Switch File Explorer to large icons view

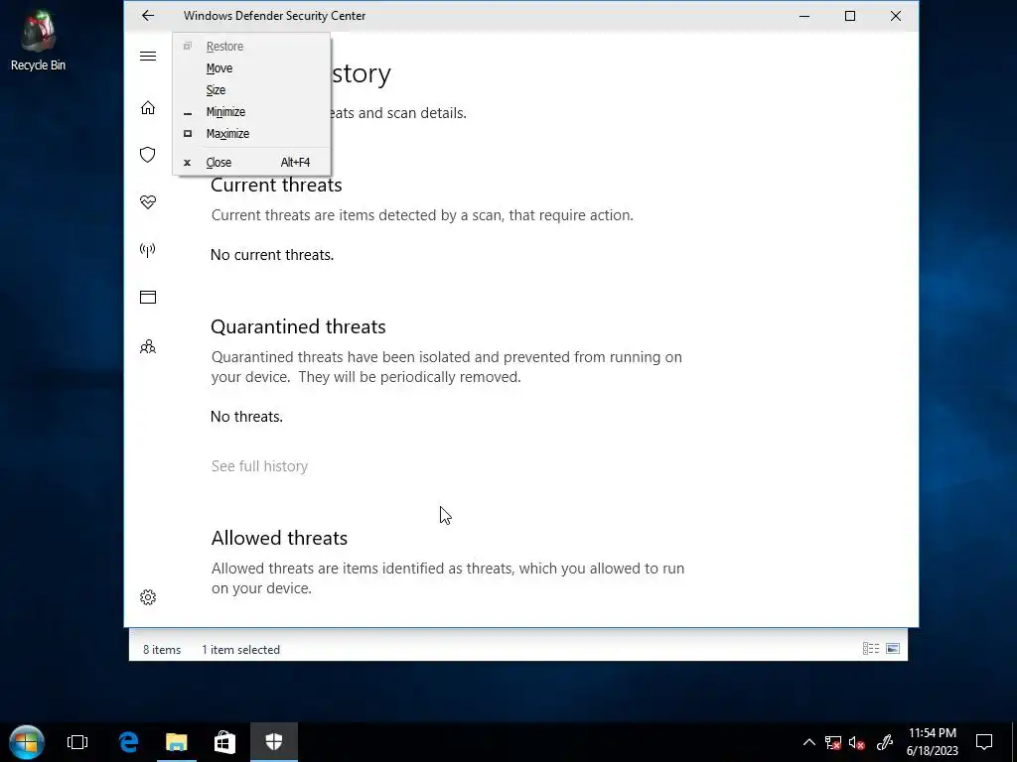coord(893,648)
